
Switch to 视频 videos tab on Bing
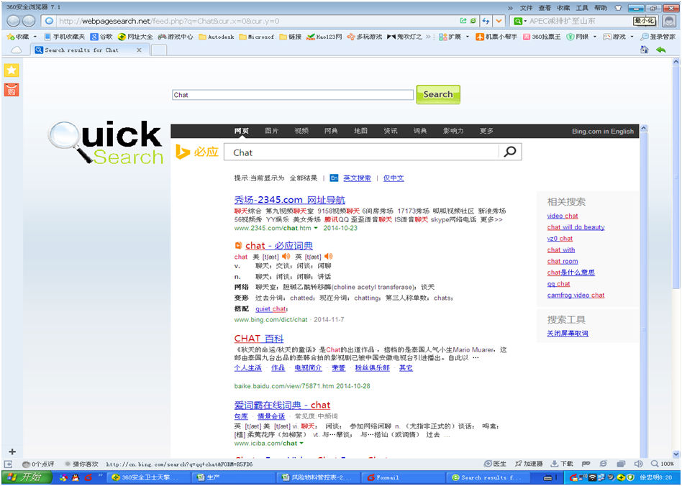[301, 131]
